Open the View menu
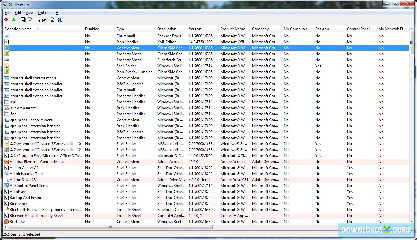This screenshot has height=240, width=417. [x=29, y=13]
